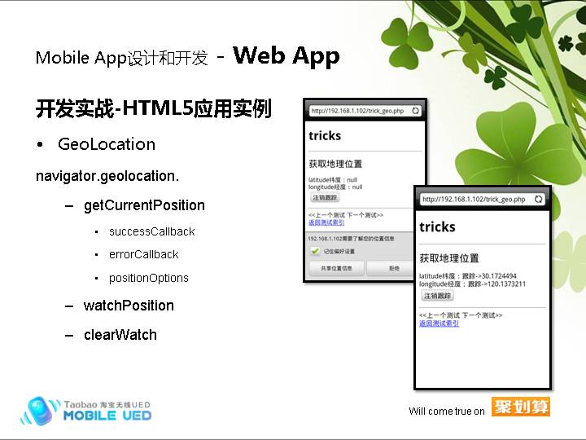Select the clearWatch bullet text

(x=120, y=335)
